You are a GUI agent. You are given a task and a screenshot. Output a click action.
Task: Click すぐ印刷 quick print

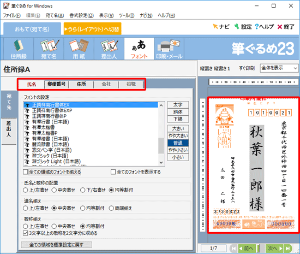point(247,68)
